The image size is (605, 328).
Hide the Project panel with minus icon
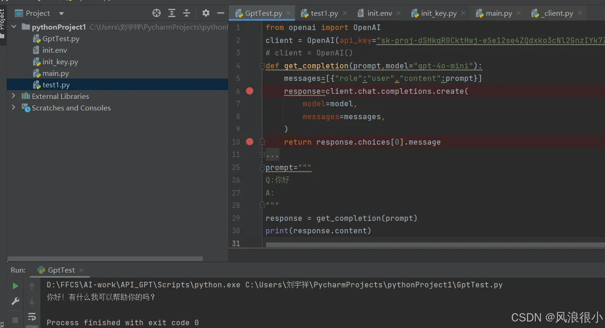click(221, 13)
